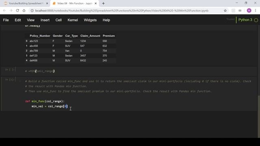This screenshot has width=260, height=146.
Task: Close the Youtube/Building Spreadsheet tab
Action: coord(47,4)
